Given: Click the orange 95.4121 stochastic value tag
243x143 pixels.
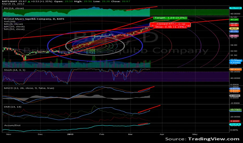Looking at the screenshot, I should [235, 69].
